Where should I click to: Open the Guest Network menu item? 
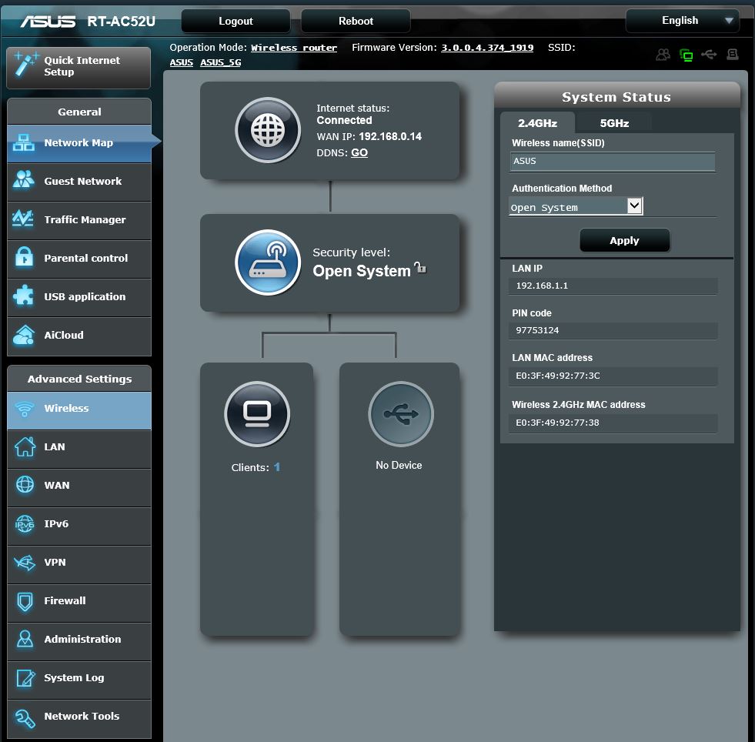tap(79, 182)
